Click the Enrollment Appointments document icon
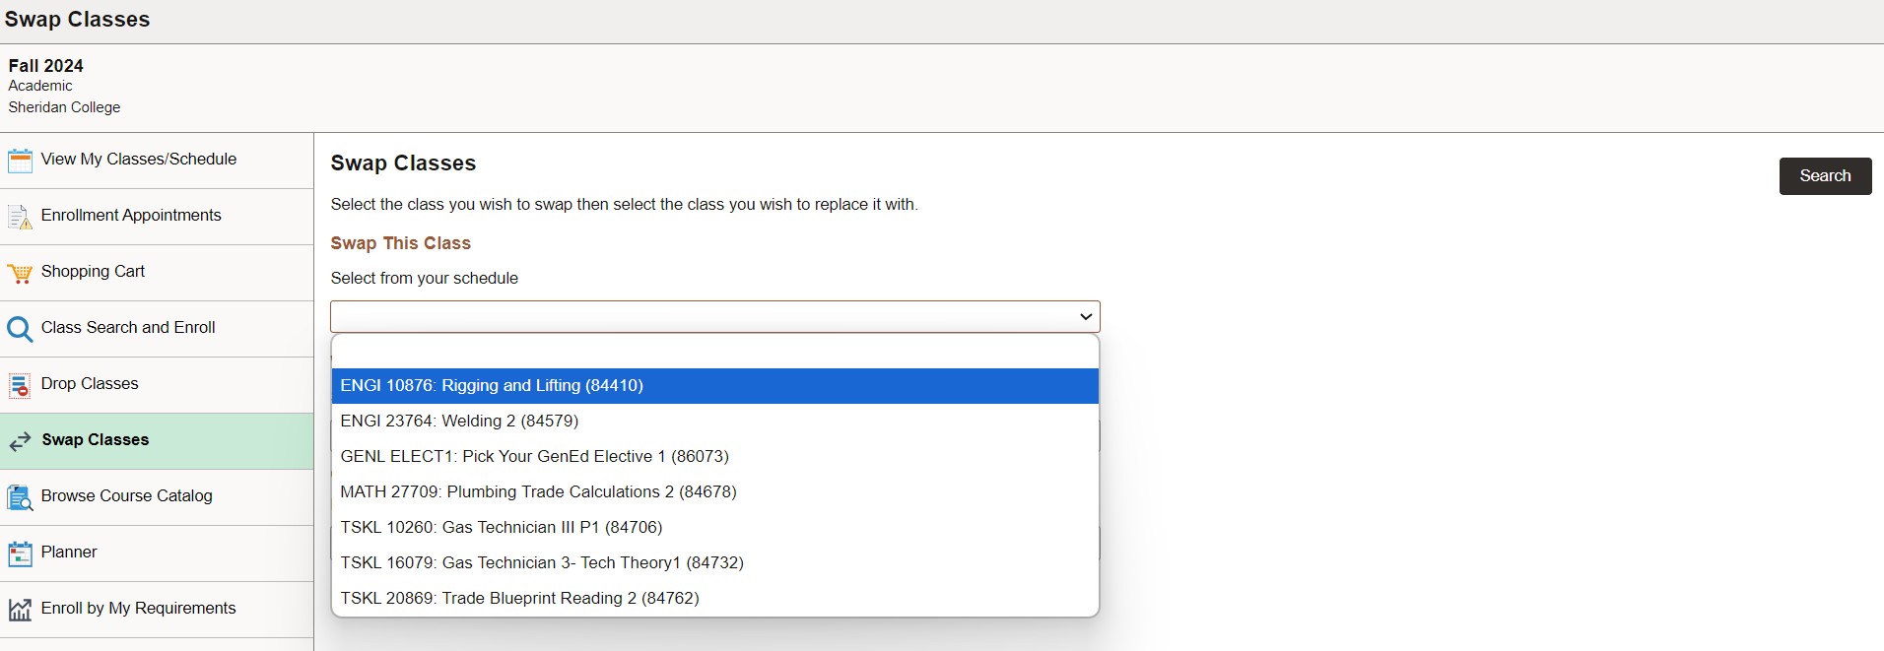The image size is (1884, 651). pyautogui.click(x=20, y=216)
